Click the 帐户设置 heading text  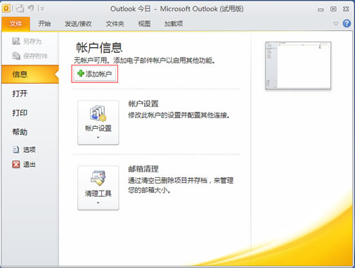point(143,103)
